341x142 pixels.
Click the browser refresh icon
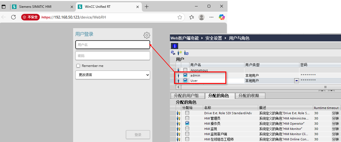[13, 17]
